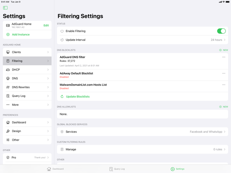Click the Services shield icon
Screen dimensions: 231x173
(62, 132)
